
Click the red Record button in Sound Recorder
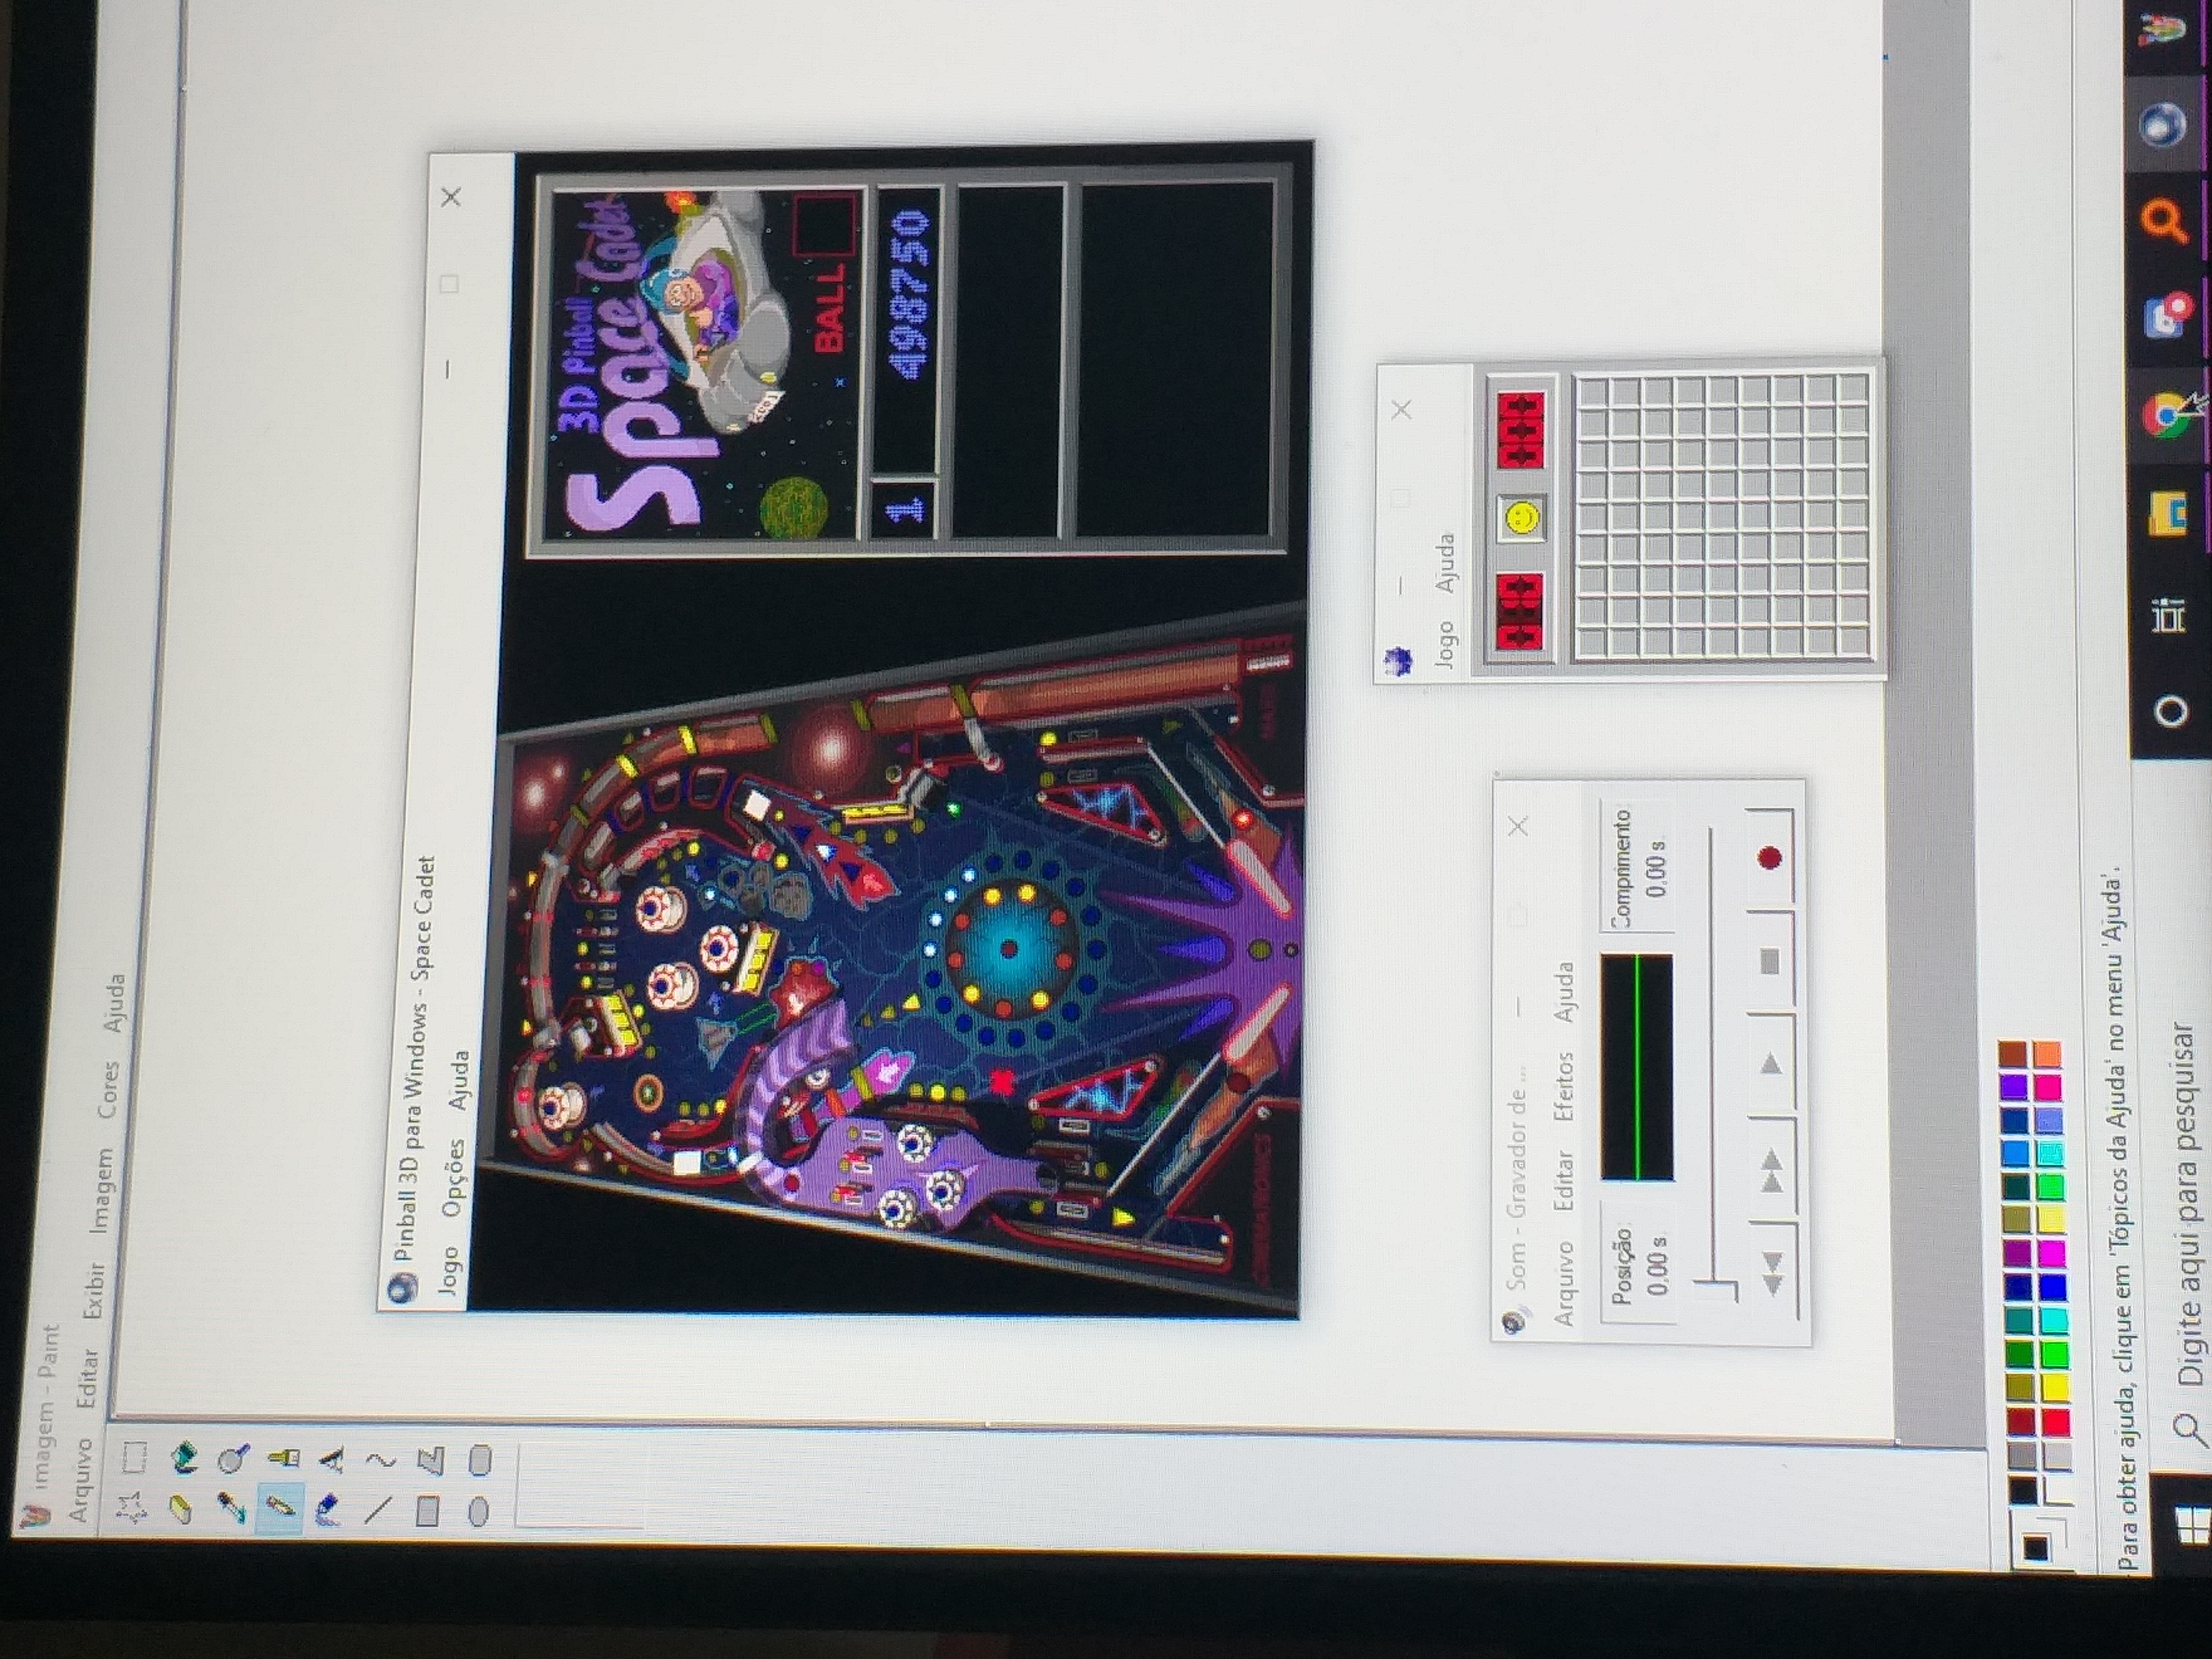(1769, 857)
